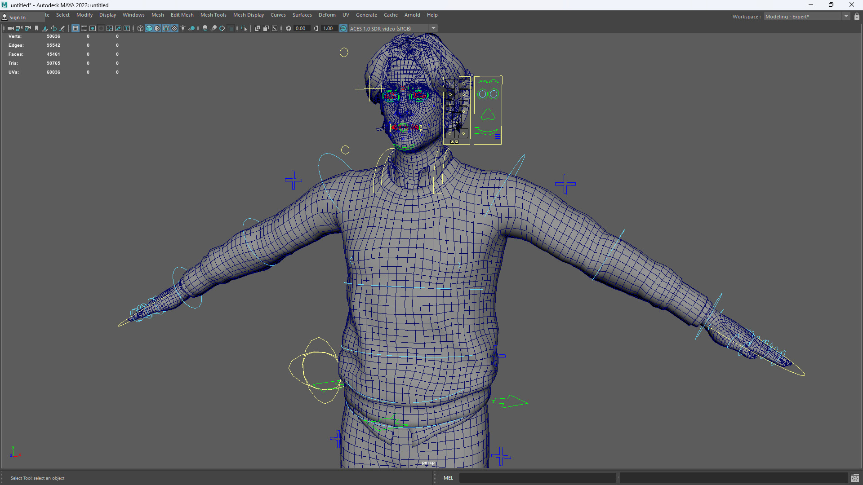Click the bookmarks icon in panel toolbar
863x485 pixels.
(36, 28)
